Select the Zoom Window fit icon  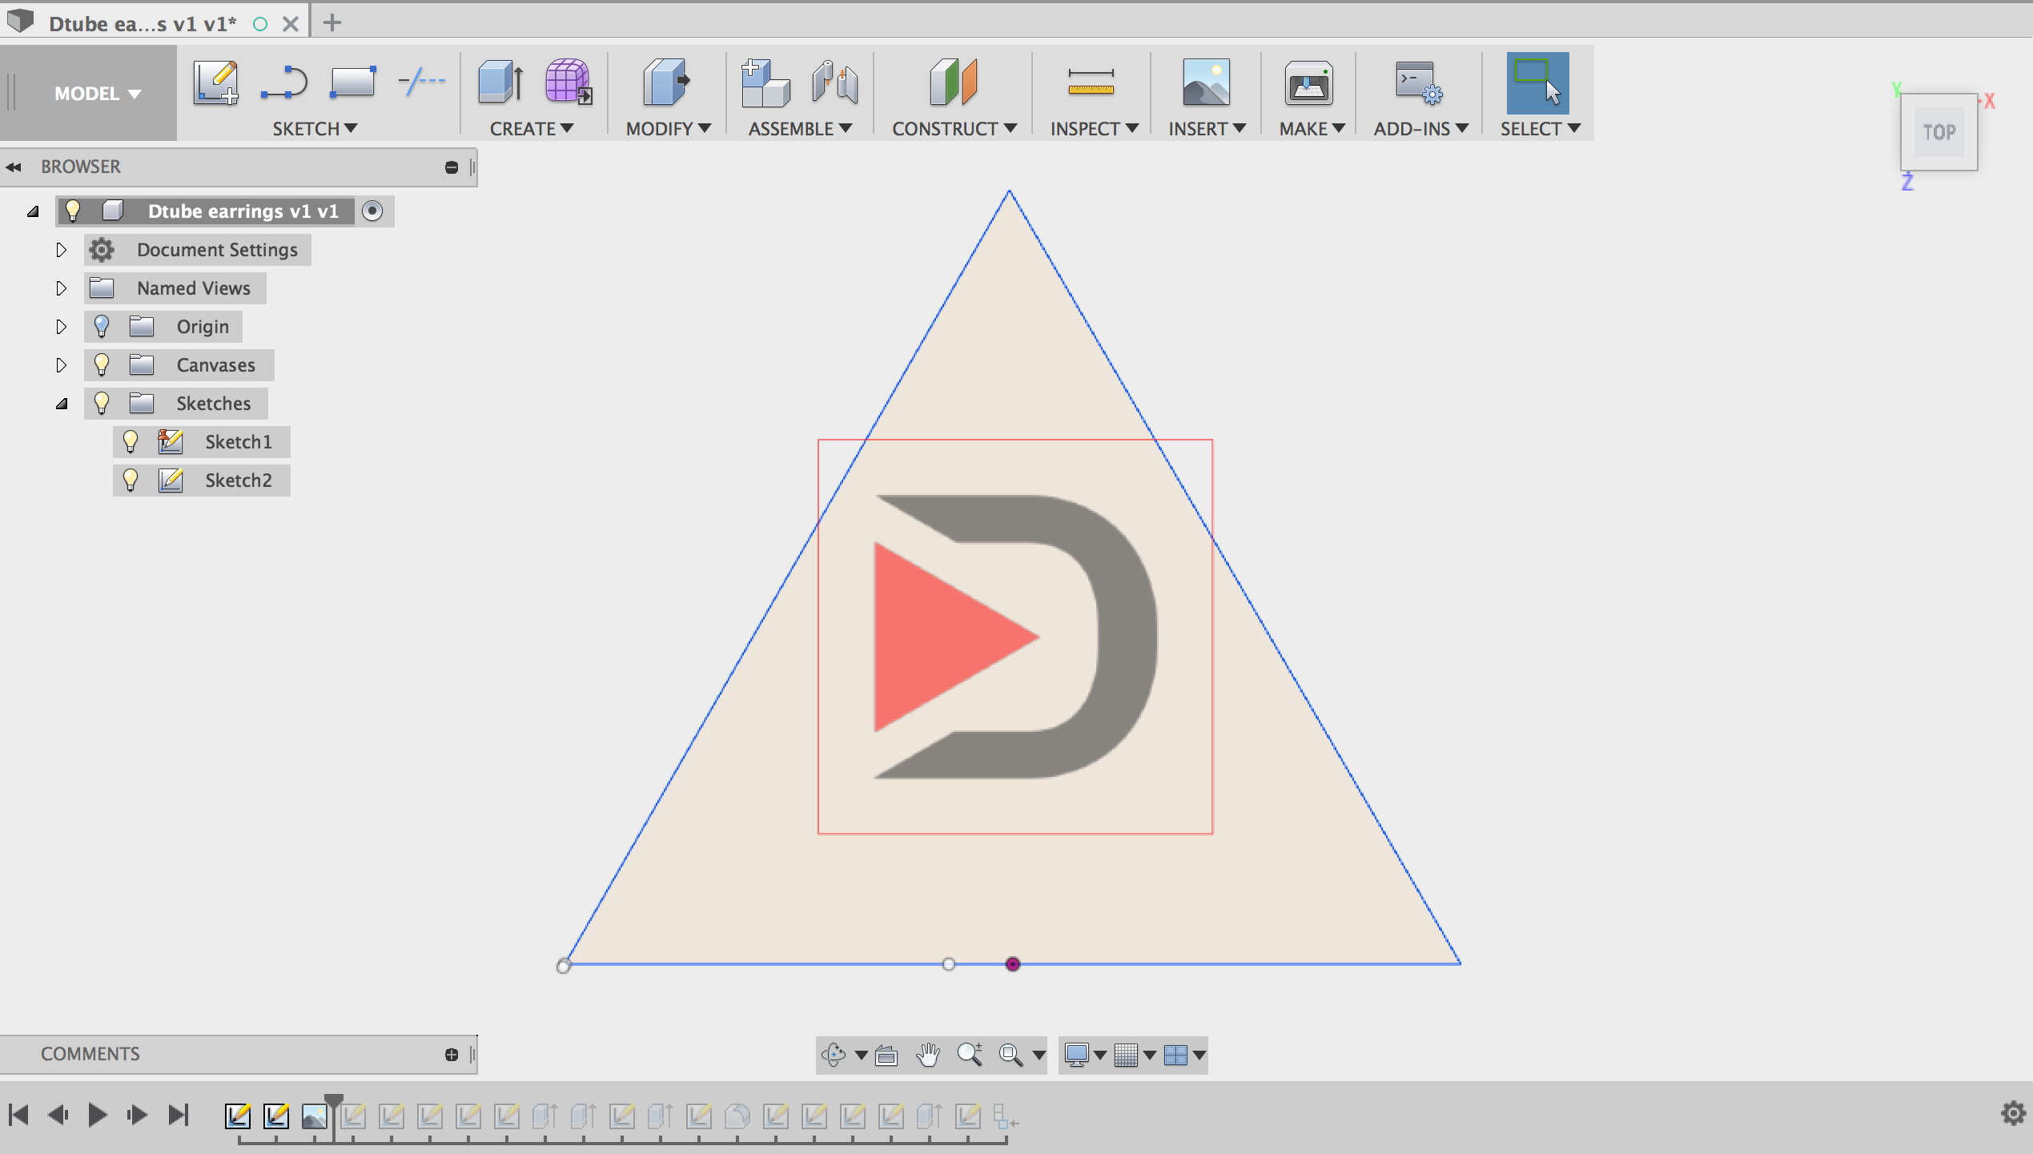coord(1011,1055)
